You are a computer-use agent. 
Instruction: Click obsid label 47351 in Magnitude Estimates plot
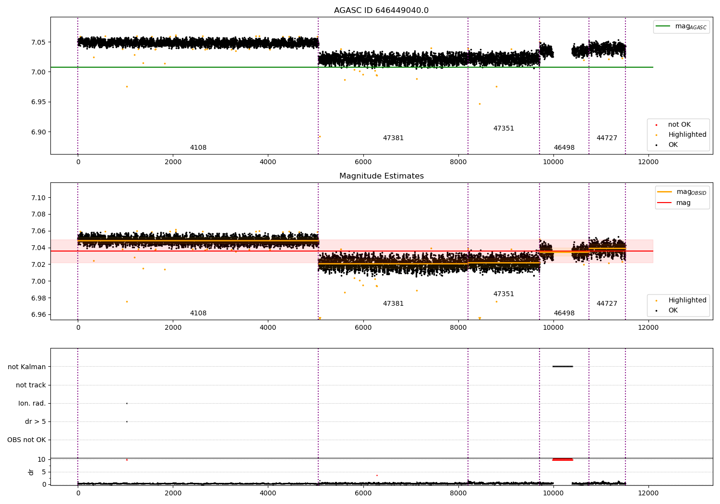pos(504,294)
